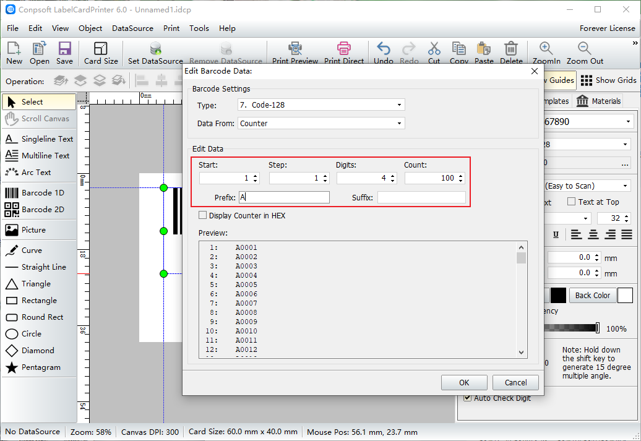Click the Preview list scrollbar down arrow
The width and height of the screenshot is (641, 441).
click(521, 353)
